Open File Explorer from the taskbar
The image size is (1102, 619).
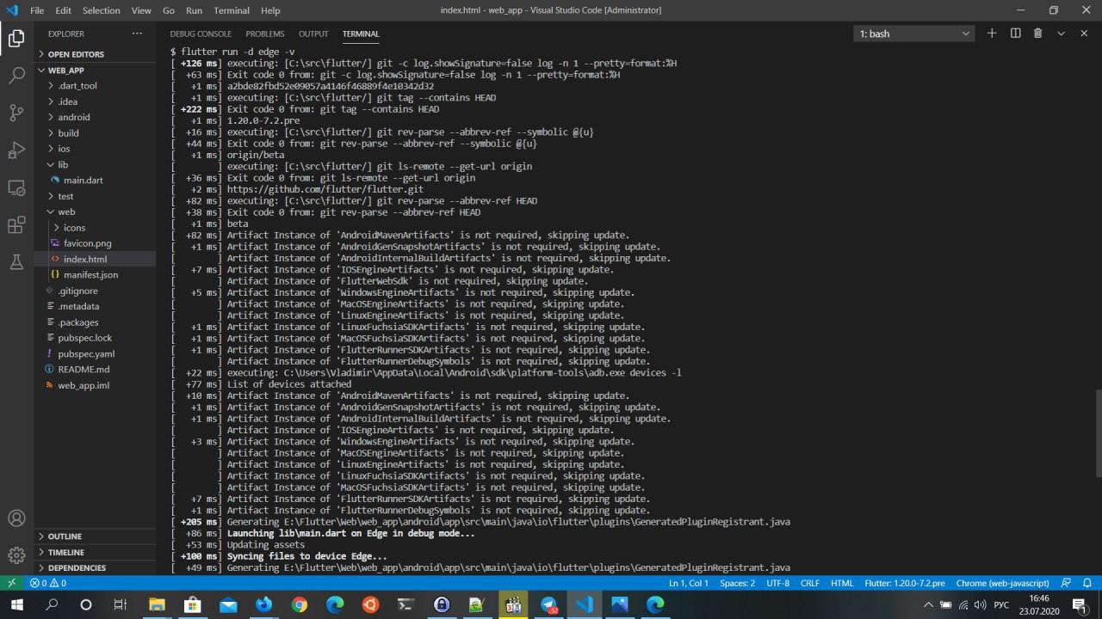[157, 605]
